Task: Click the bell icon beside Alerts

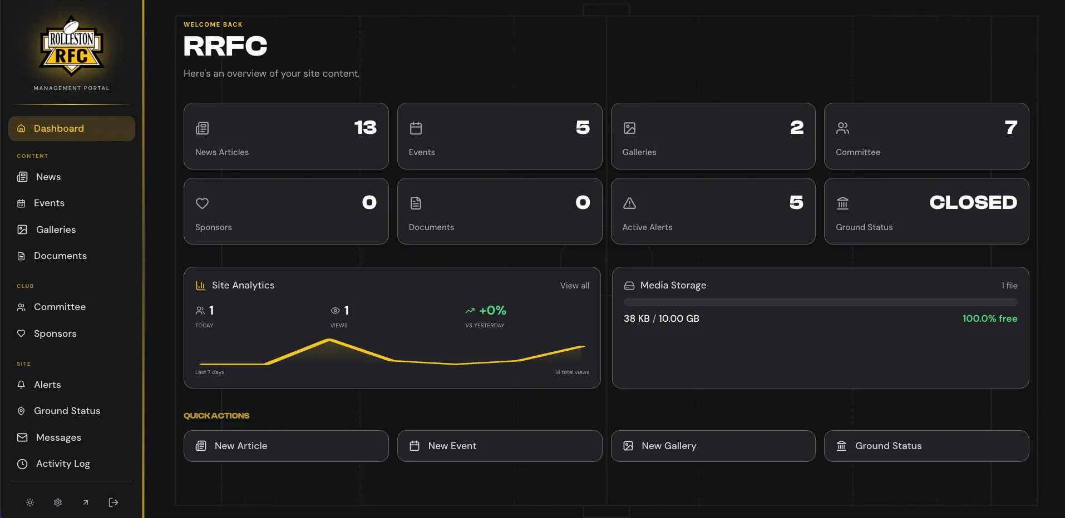Action: tap(21, 385)
